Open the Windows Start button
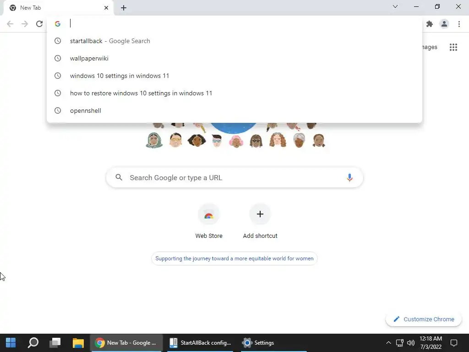 pos(11,343)
